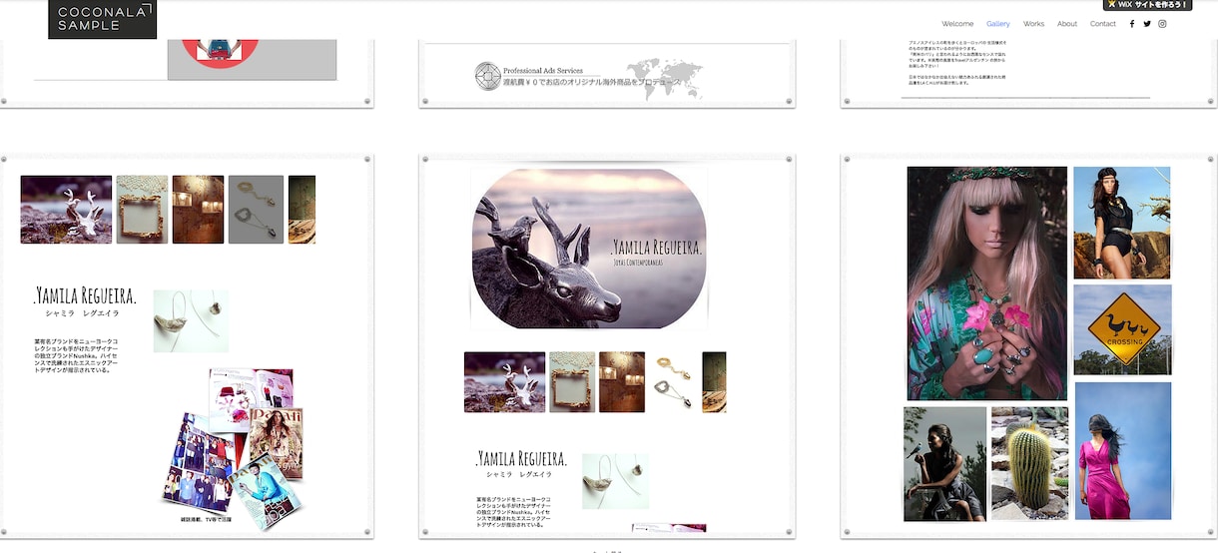Open the woman in pink dress photo
1218x553 pixels.
(x=1123, y=451)
